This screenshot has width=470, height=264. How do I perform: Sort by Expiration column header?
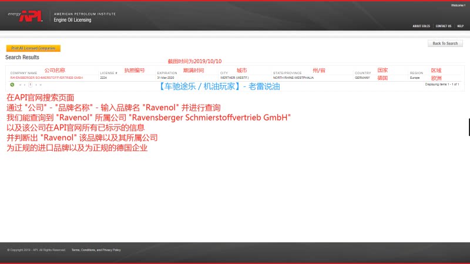(x=167, y=73)
